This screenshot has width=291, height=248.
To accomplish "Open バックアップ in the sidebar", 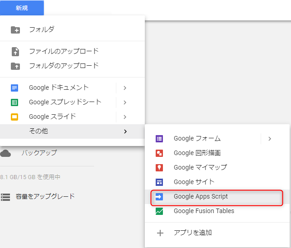I will [x=39, y=153].
